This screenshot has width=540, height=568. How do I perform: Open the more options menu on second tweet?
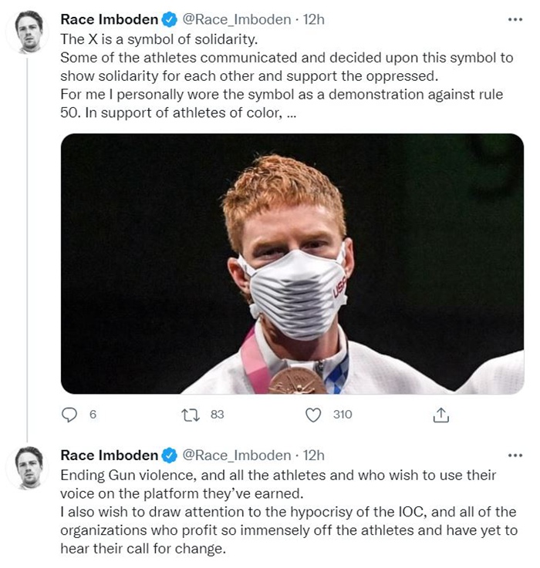point(515,455)
